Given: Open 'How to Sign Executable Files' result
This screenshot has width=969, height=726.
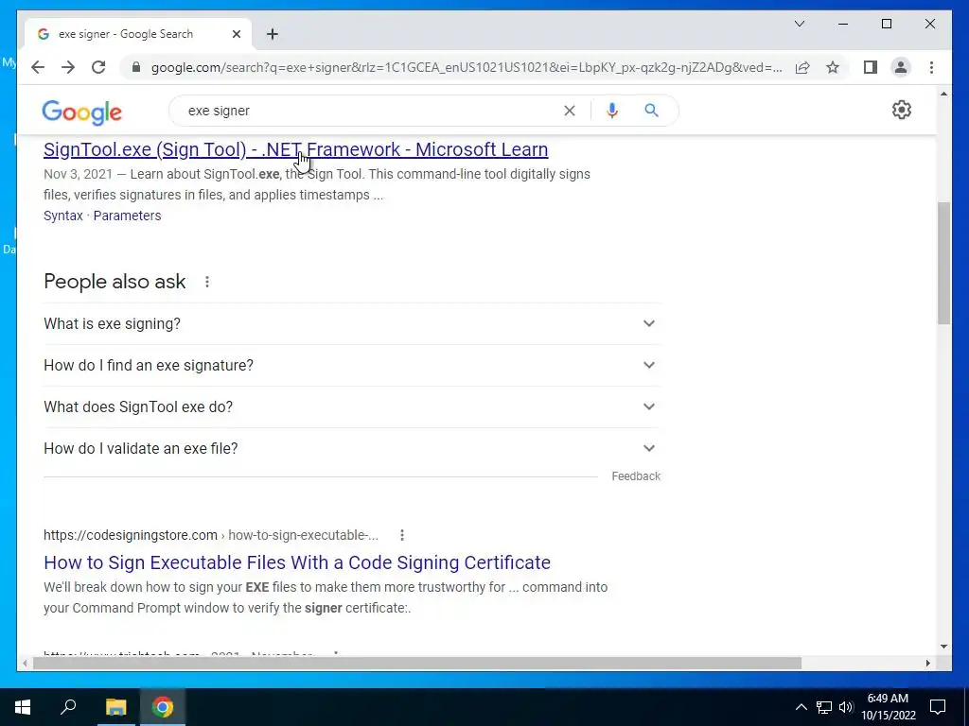Looking at the screenshot, I should coord(296,562).
